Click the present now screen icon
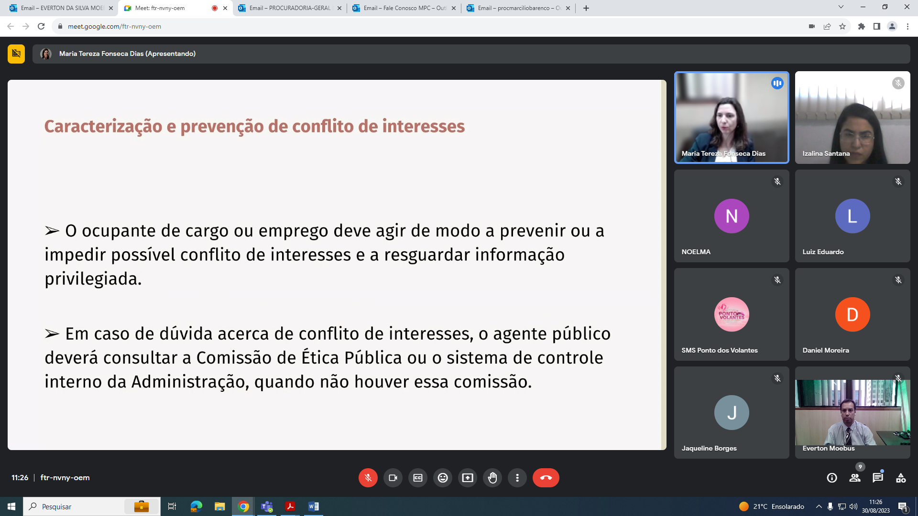The height and width of the screenshot is (516, 918). pyautogui.click(x=468, y=478)
